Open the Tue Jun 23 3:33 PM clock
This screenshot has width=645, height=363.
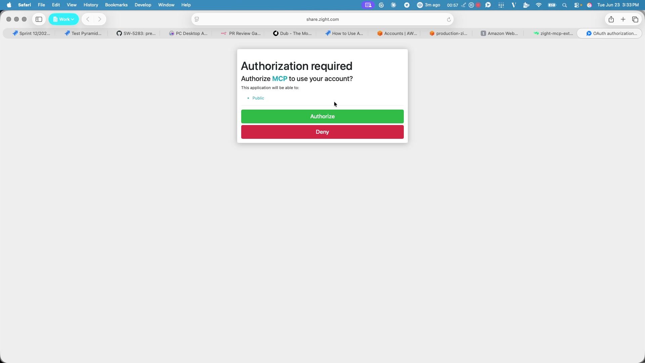[618, 5]
